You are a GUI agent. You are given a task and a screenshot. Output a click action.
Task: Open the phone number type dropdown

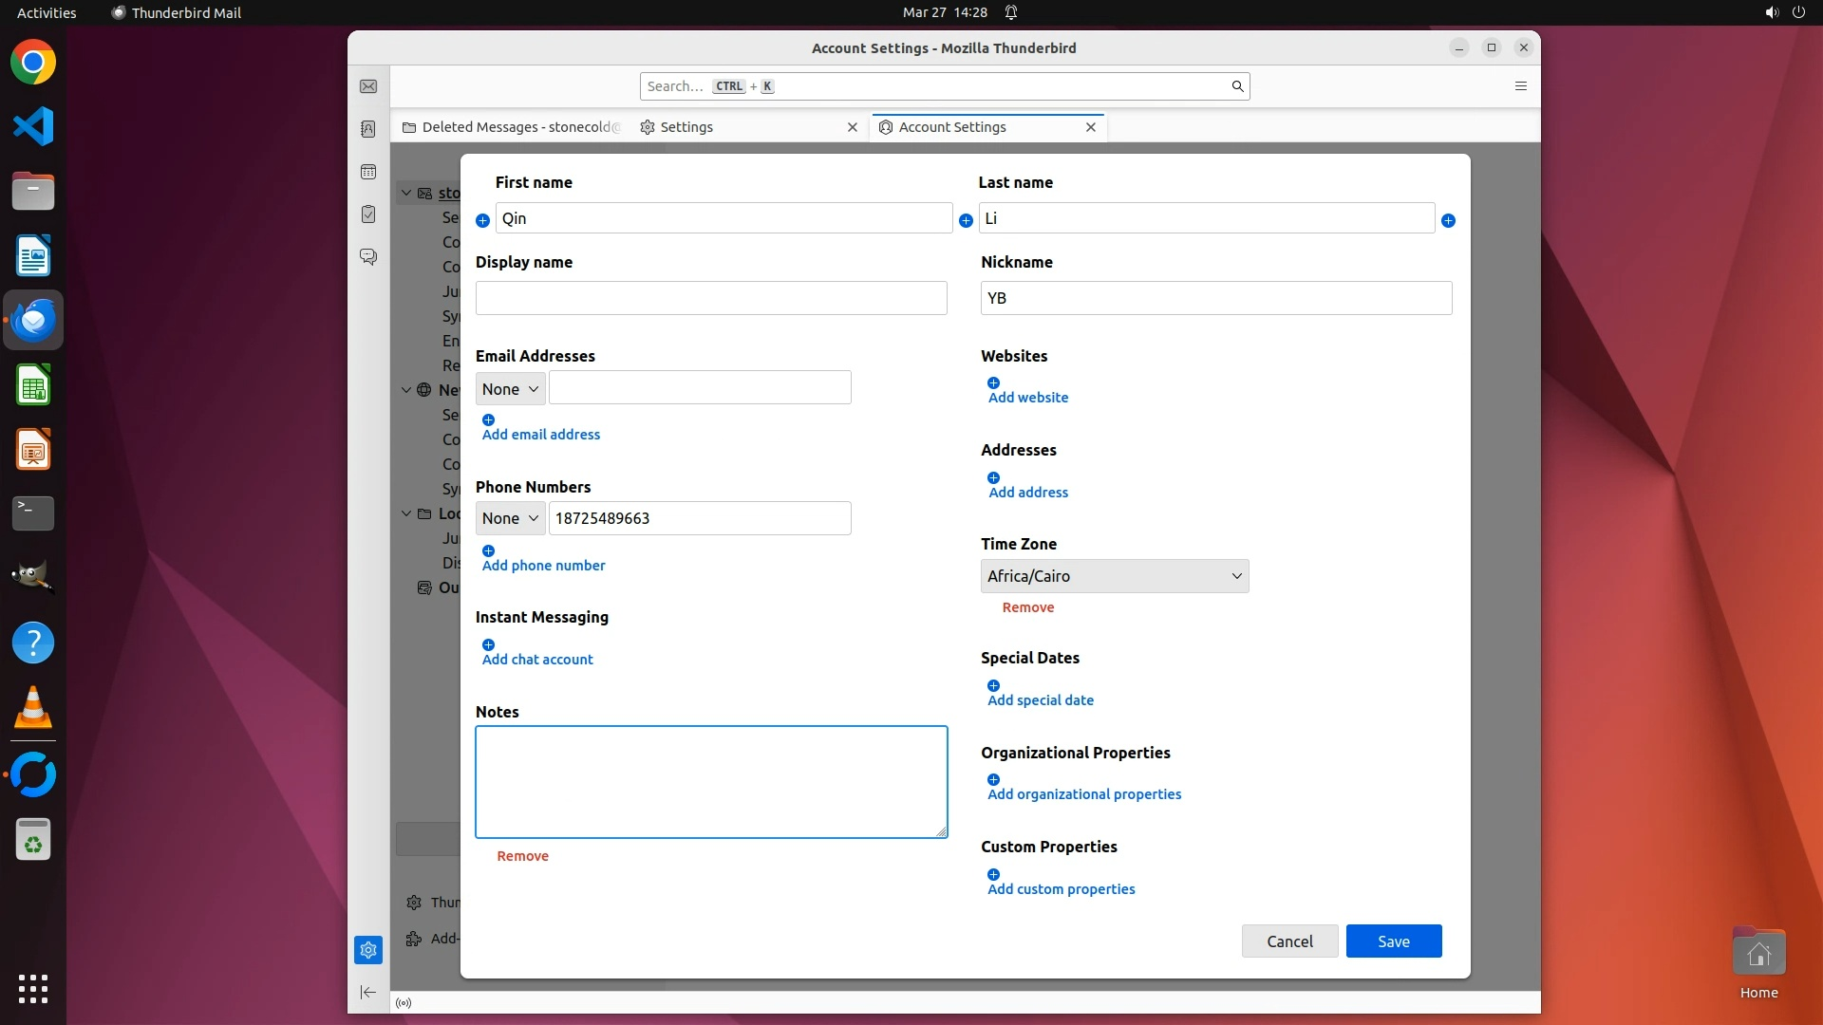[x=510, y=518]
